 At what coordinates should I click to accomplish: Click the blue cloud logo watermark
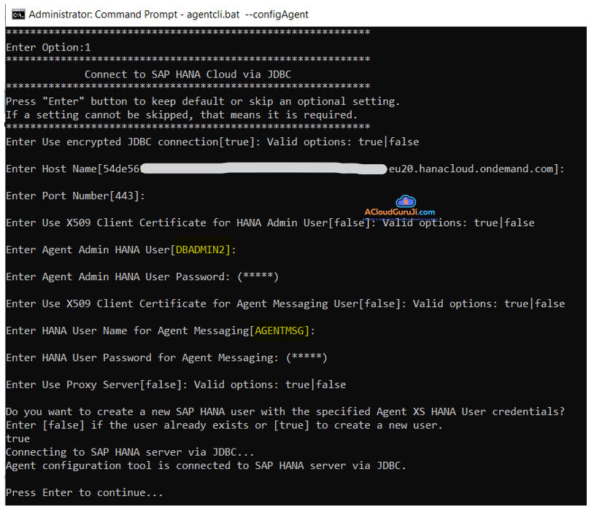coord(405,201)
